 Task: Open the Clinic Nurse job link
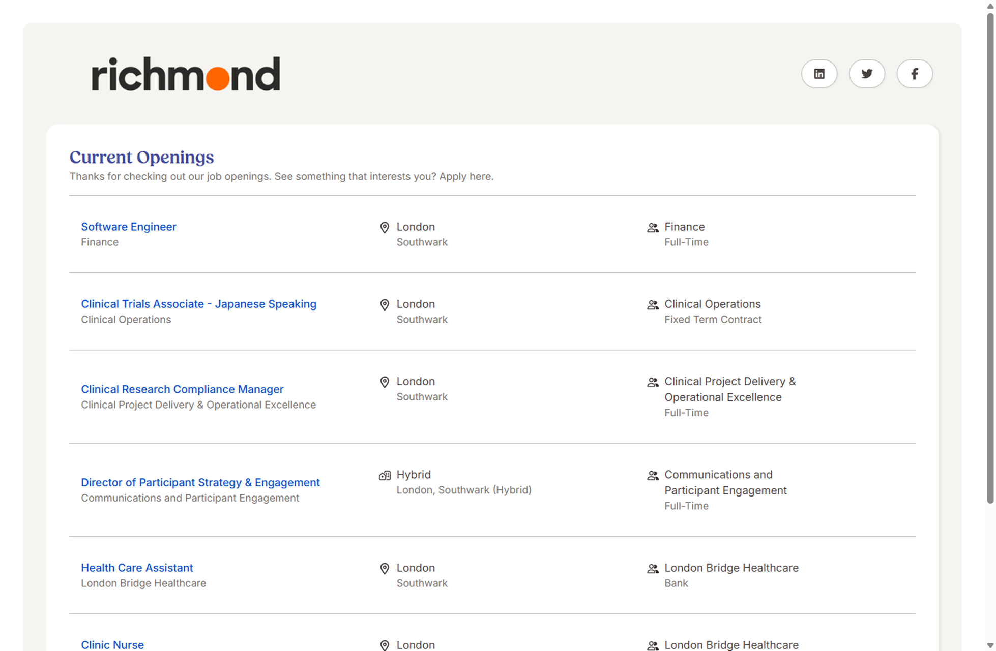(112, 644)
